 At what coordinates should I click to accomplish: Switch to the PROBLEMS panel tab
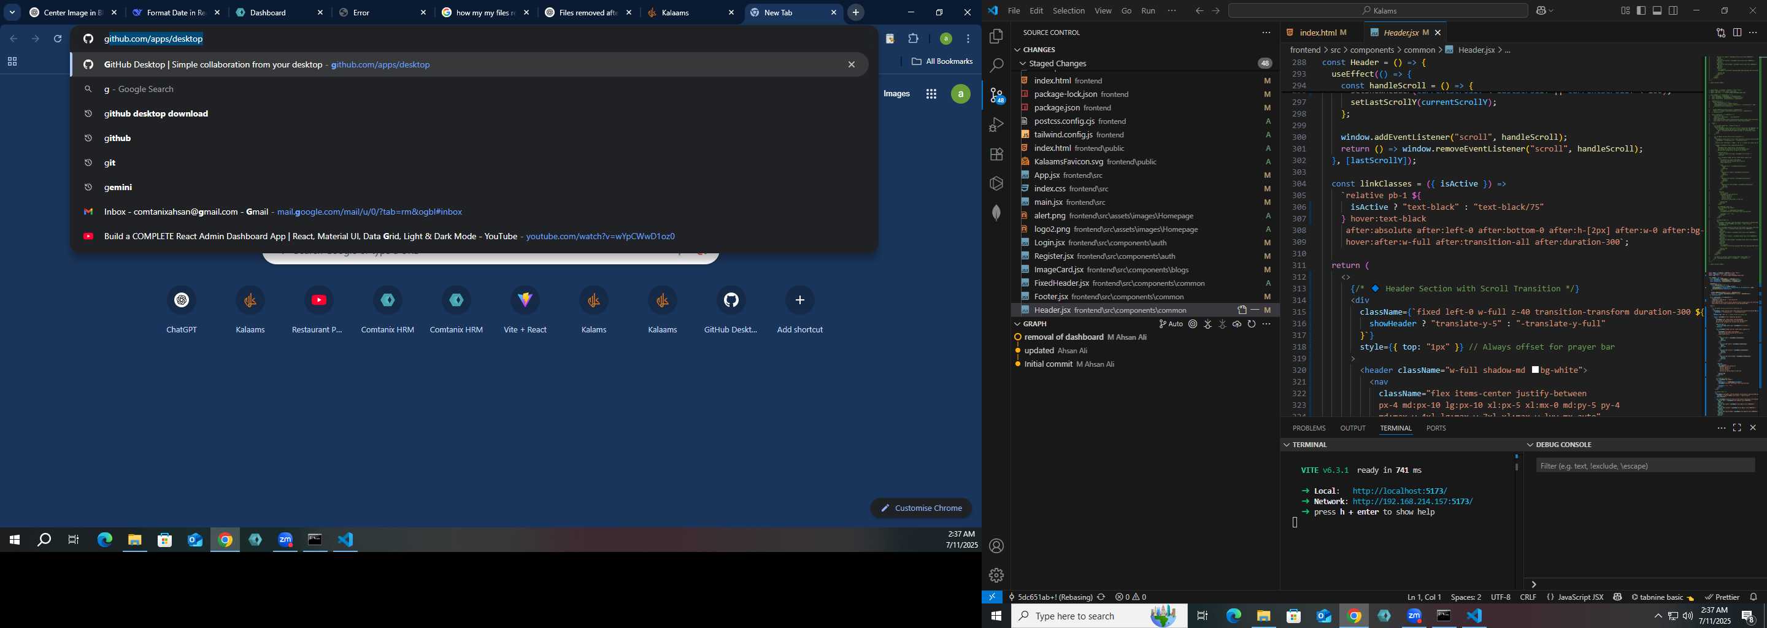coord(1309,428)
